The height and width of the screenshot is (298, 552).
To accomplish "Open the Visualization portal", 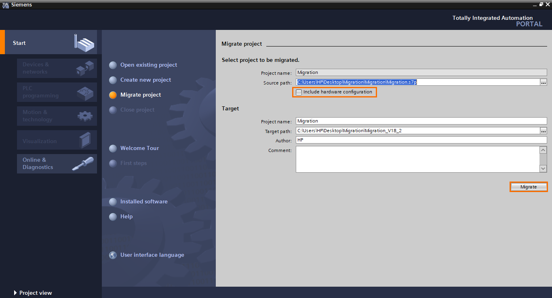I will pos(57,140).
